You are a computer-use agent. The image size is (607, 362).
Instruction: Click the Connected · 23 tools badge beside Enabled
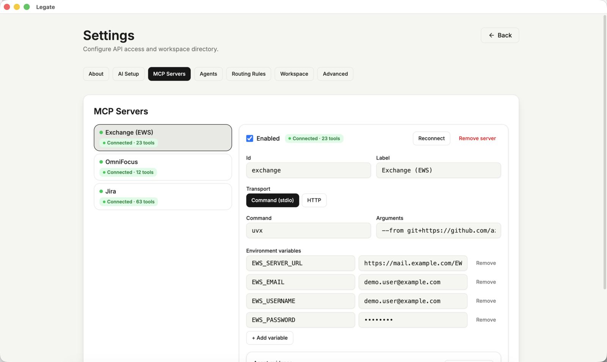[x=314, y=138]
